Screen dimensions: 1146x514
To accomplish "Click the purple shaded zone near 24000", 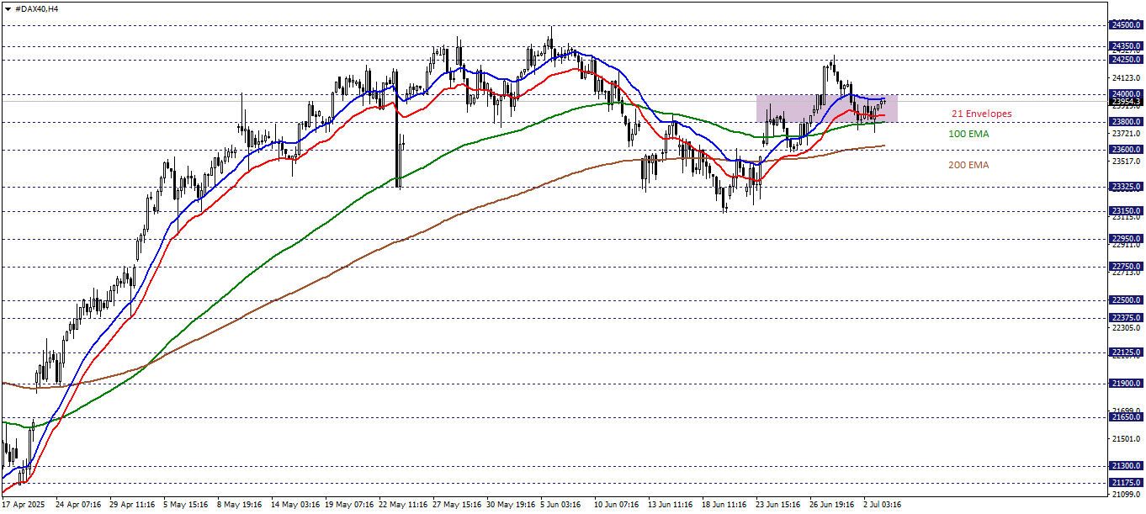I will (x=827, y=108).
